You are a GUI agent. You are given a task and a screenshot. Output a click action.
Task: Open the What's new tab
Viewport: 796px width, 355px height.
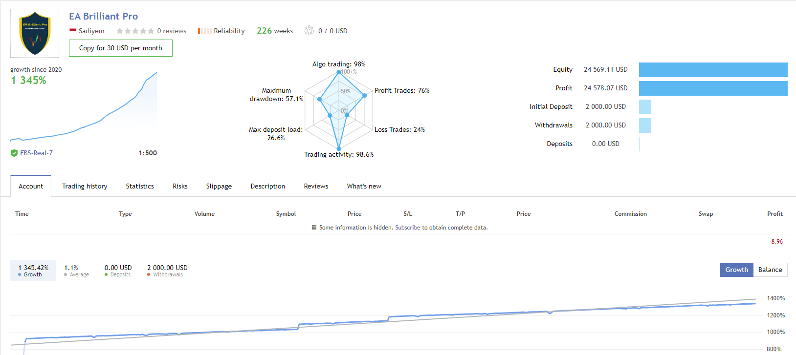coord(364,186)
